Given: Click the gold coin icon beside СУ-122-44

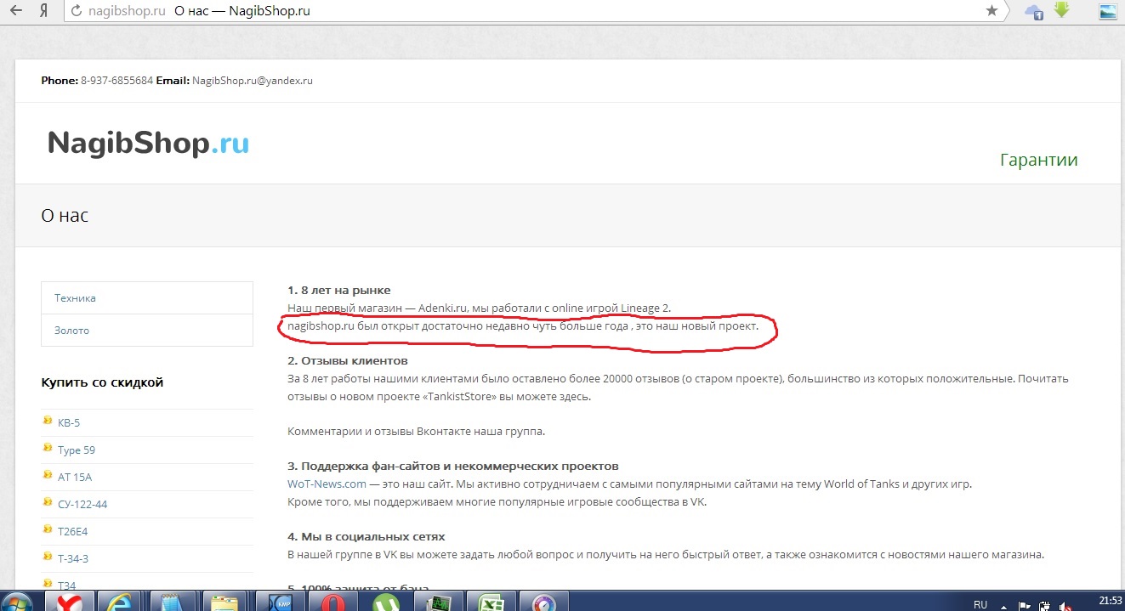Looking at the screenshot, I should tap(48, 502).
